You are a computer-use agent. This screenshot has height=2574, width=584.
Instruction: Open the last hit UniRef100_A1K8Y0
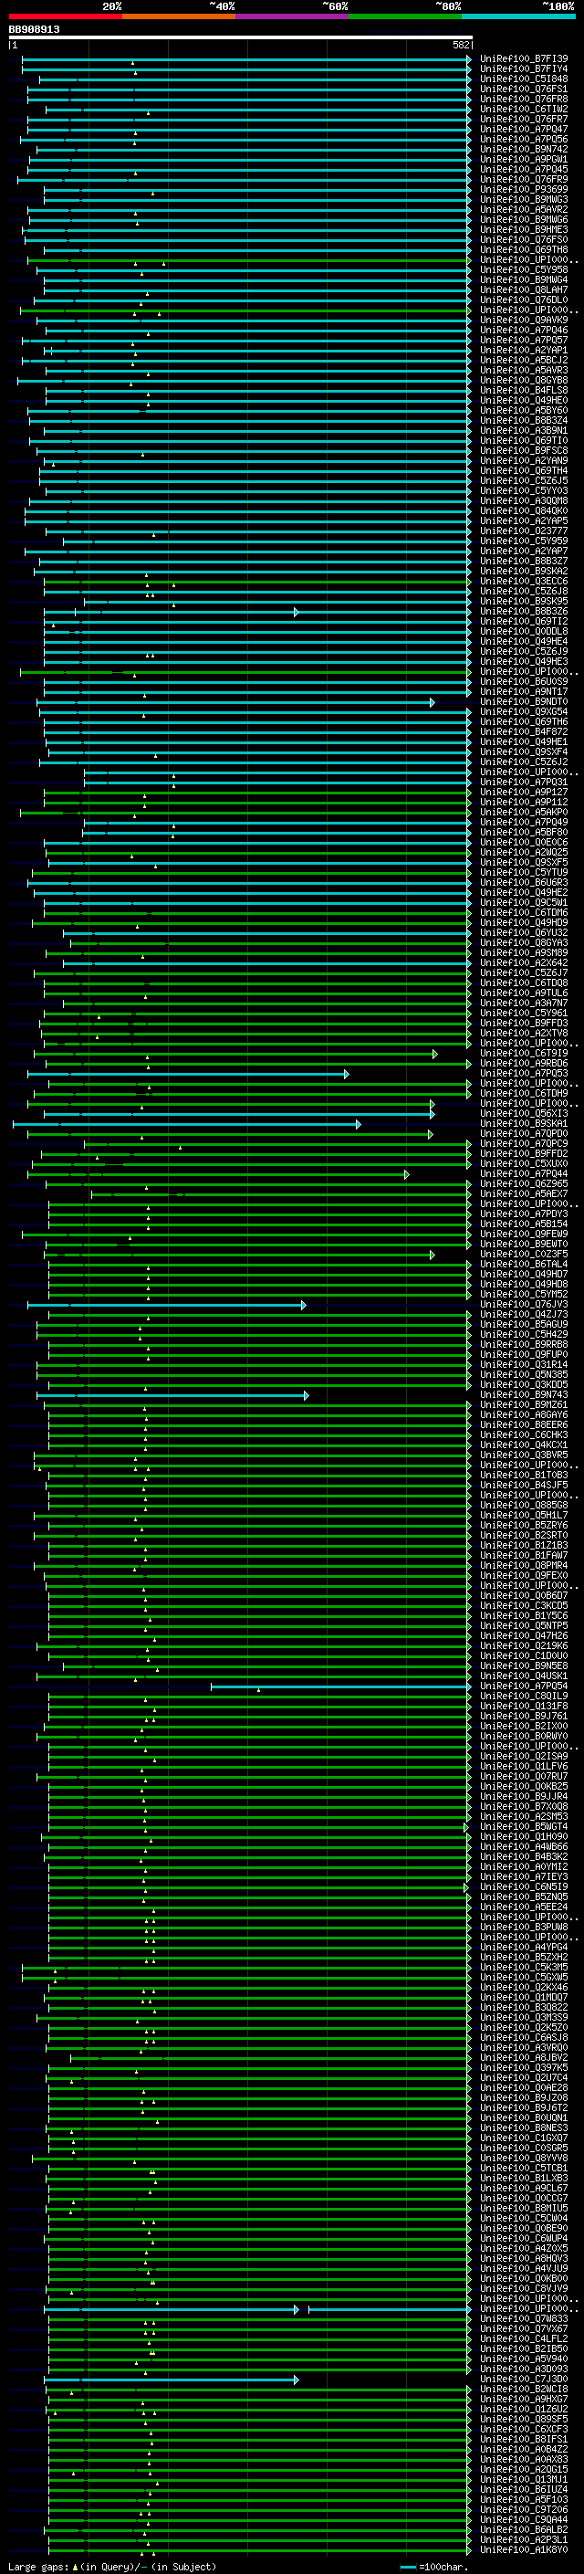[x=524, y=2549]
